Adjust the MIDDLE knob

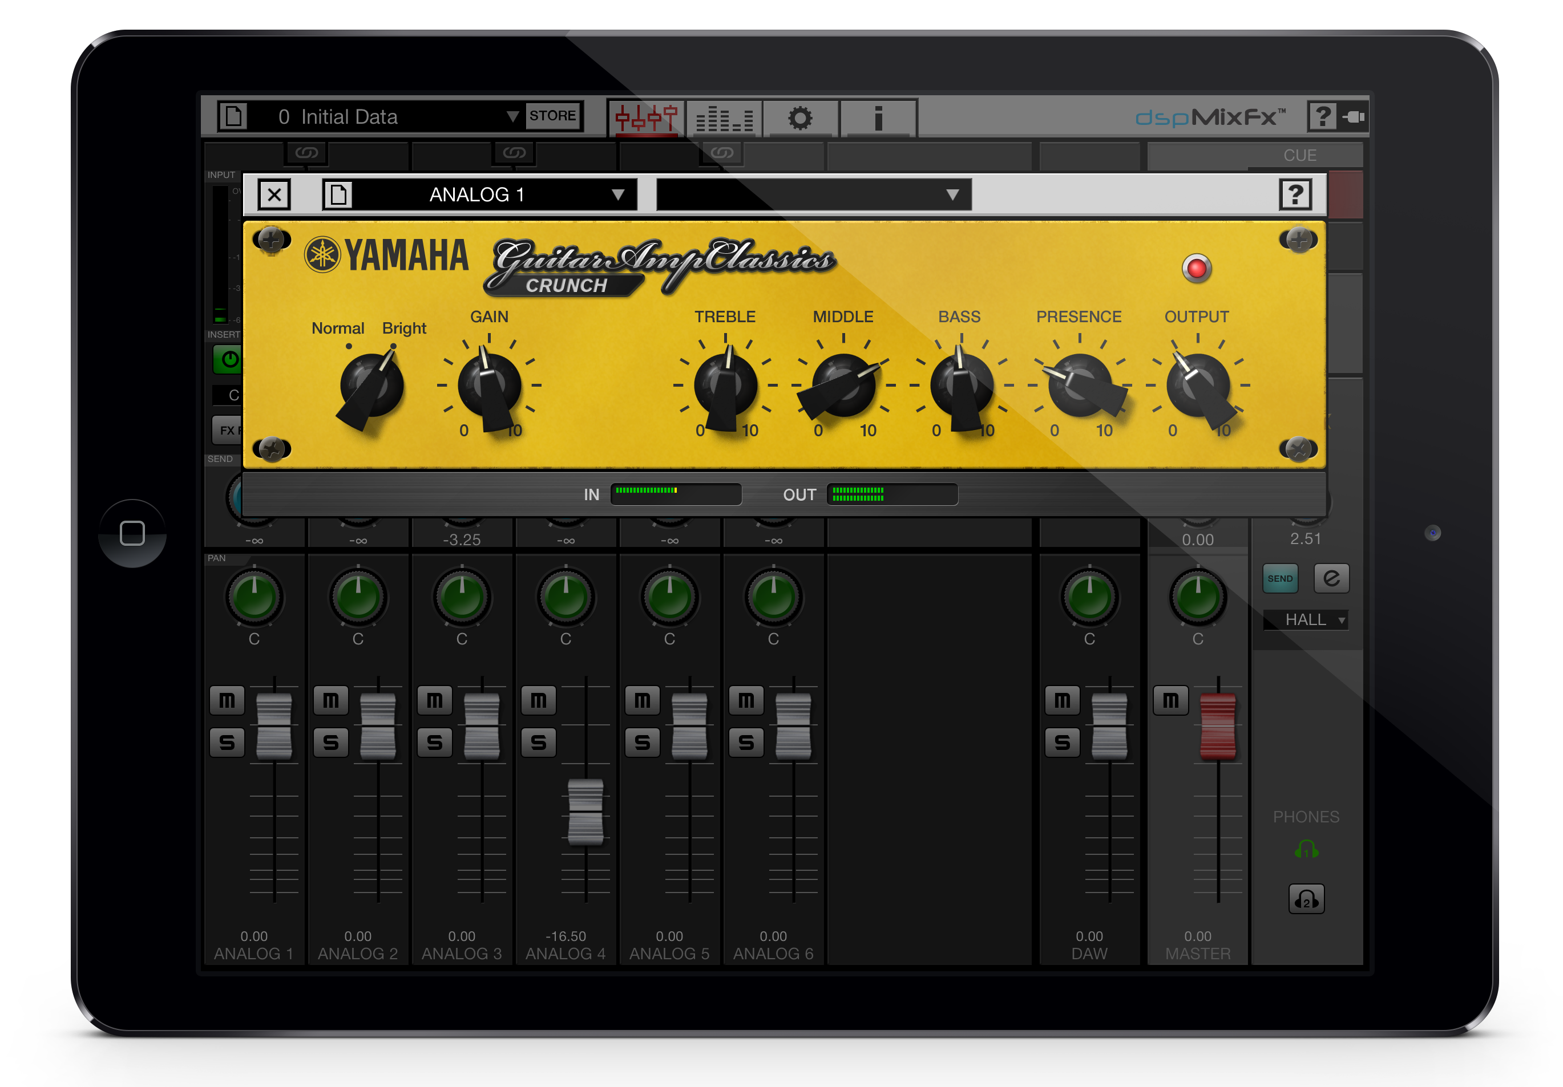tap(843, 386)
